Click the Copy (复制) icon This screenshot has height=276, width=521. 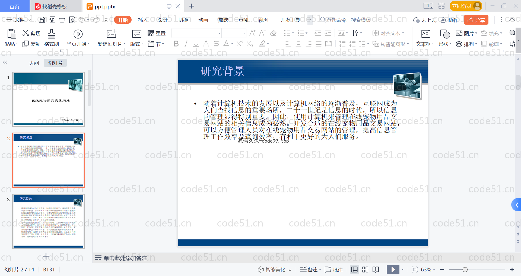(x=26, y=44)
